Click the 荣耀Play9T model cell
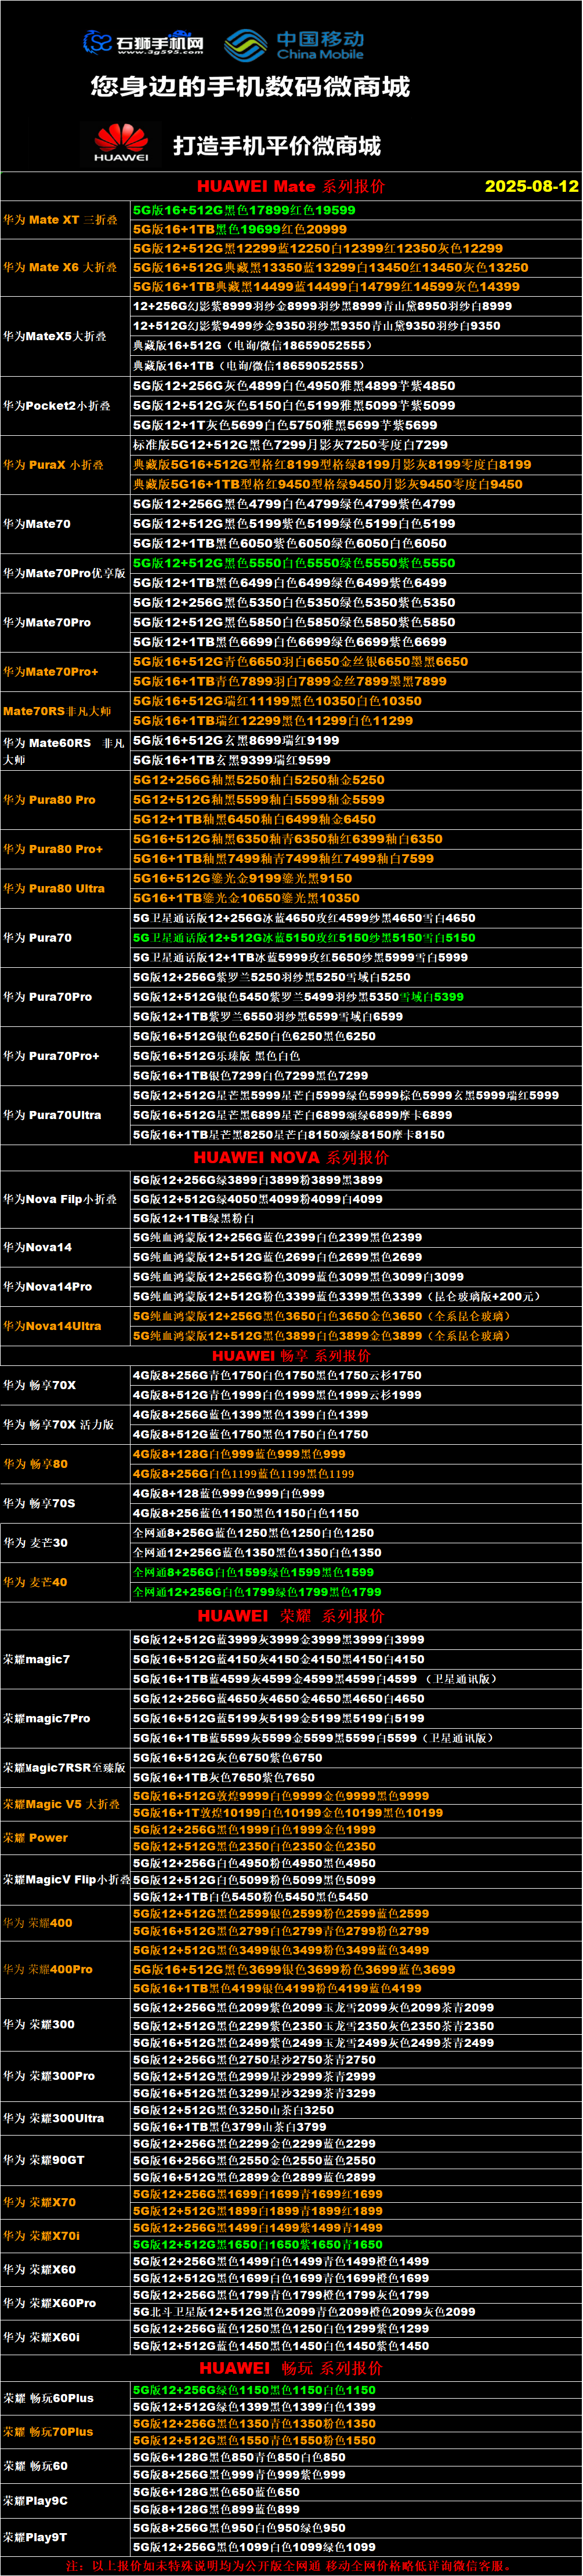This screenshot has width=583, height=2576. pos(65,2537)
